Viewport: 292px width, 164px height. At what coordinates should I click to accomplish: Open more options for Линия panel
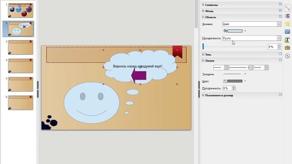coord(280,60)
